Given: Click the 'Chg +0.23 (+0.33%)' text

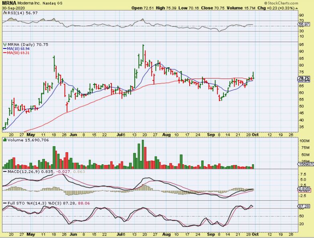Looking at the screenshot, I should 276,8.
